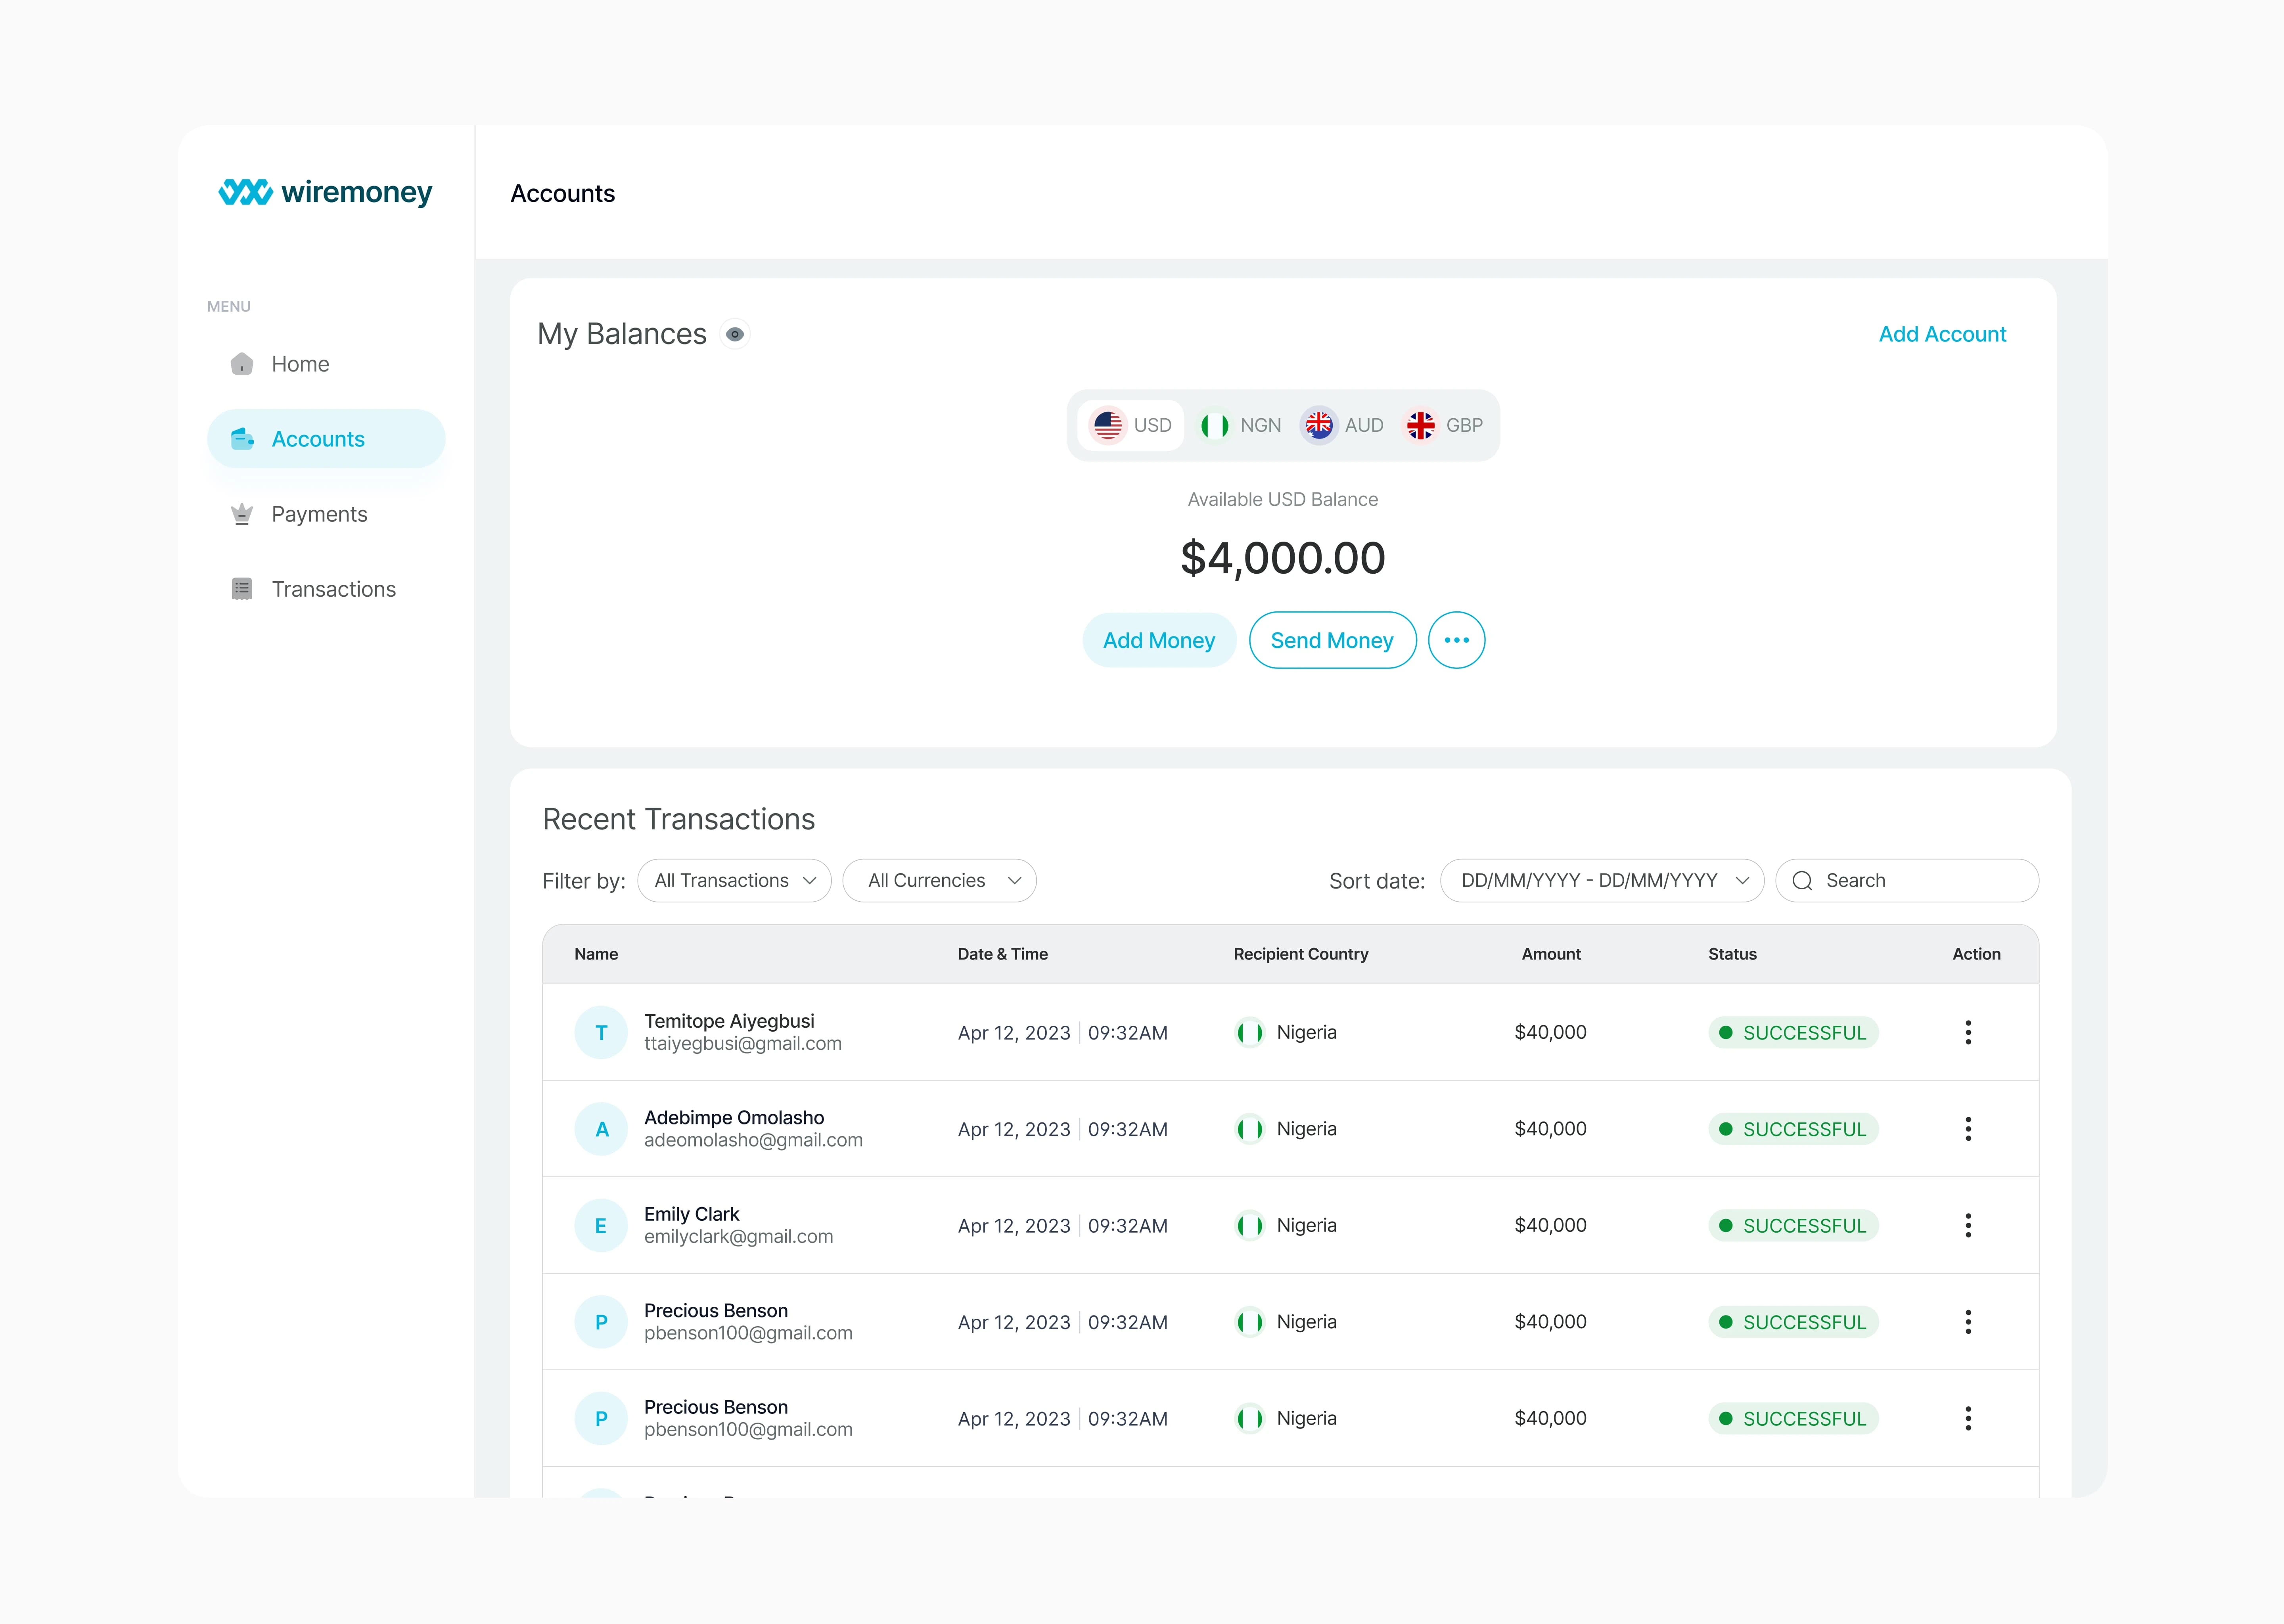Screen dimensions: 2284x1624
Task: Toggle balance visibility eye icon
Action: tap(735, 334)
